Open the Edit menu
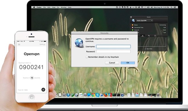Image resolution: width=188 pixels, height=111 pixels. pyautogui.click(x=49, y=7)
